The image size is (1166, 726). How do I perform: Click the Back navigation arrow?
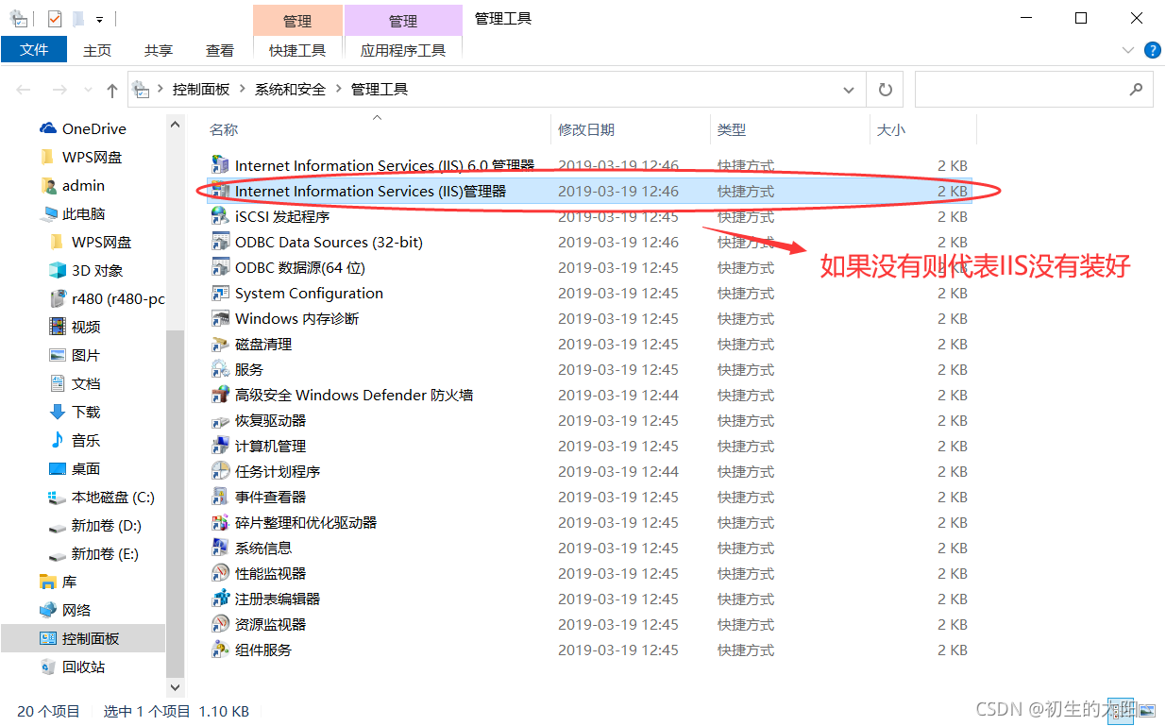24,90
